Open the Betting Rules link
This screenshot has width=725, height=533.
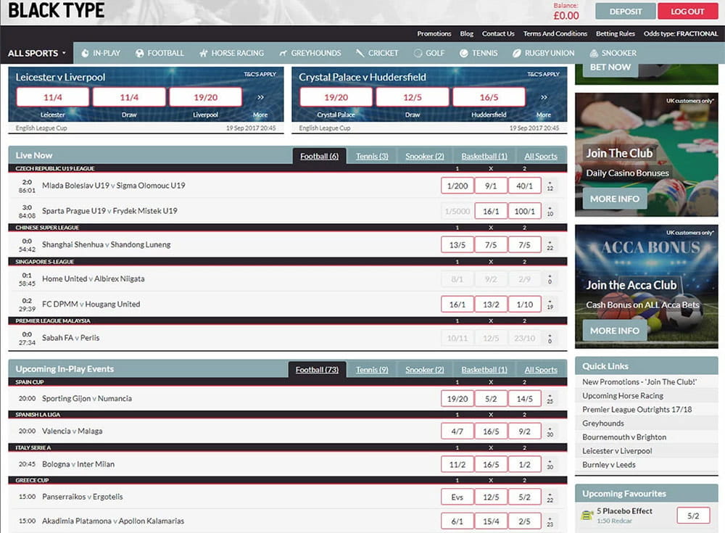point(615,33)
